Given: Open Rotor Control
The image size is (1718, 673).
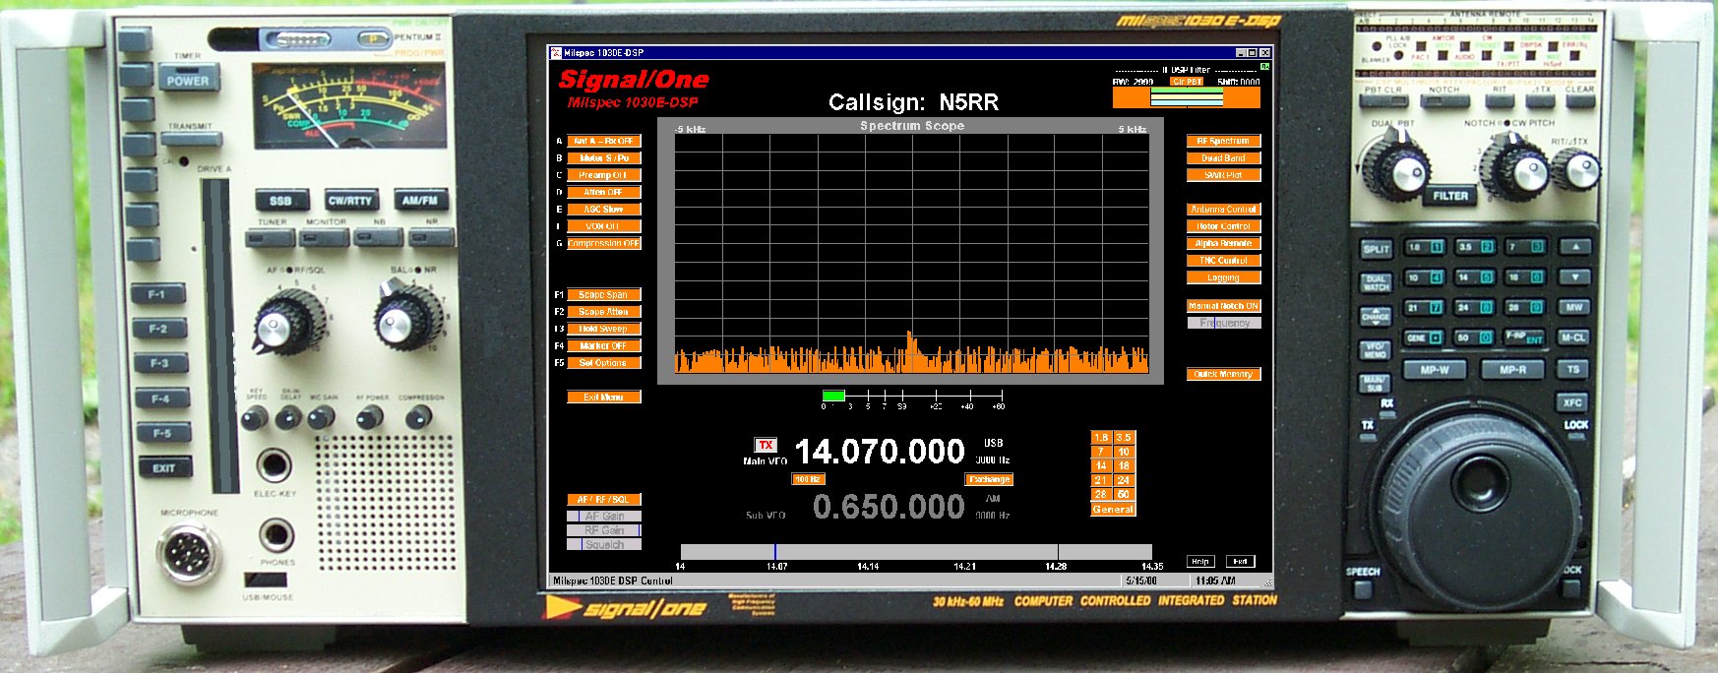Looking at the screenshot, I should [x=1224, y=226].
